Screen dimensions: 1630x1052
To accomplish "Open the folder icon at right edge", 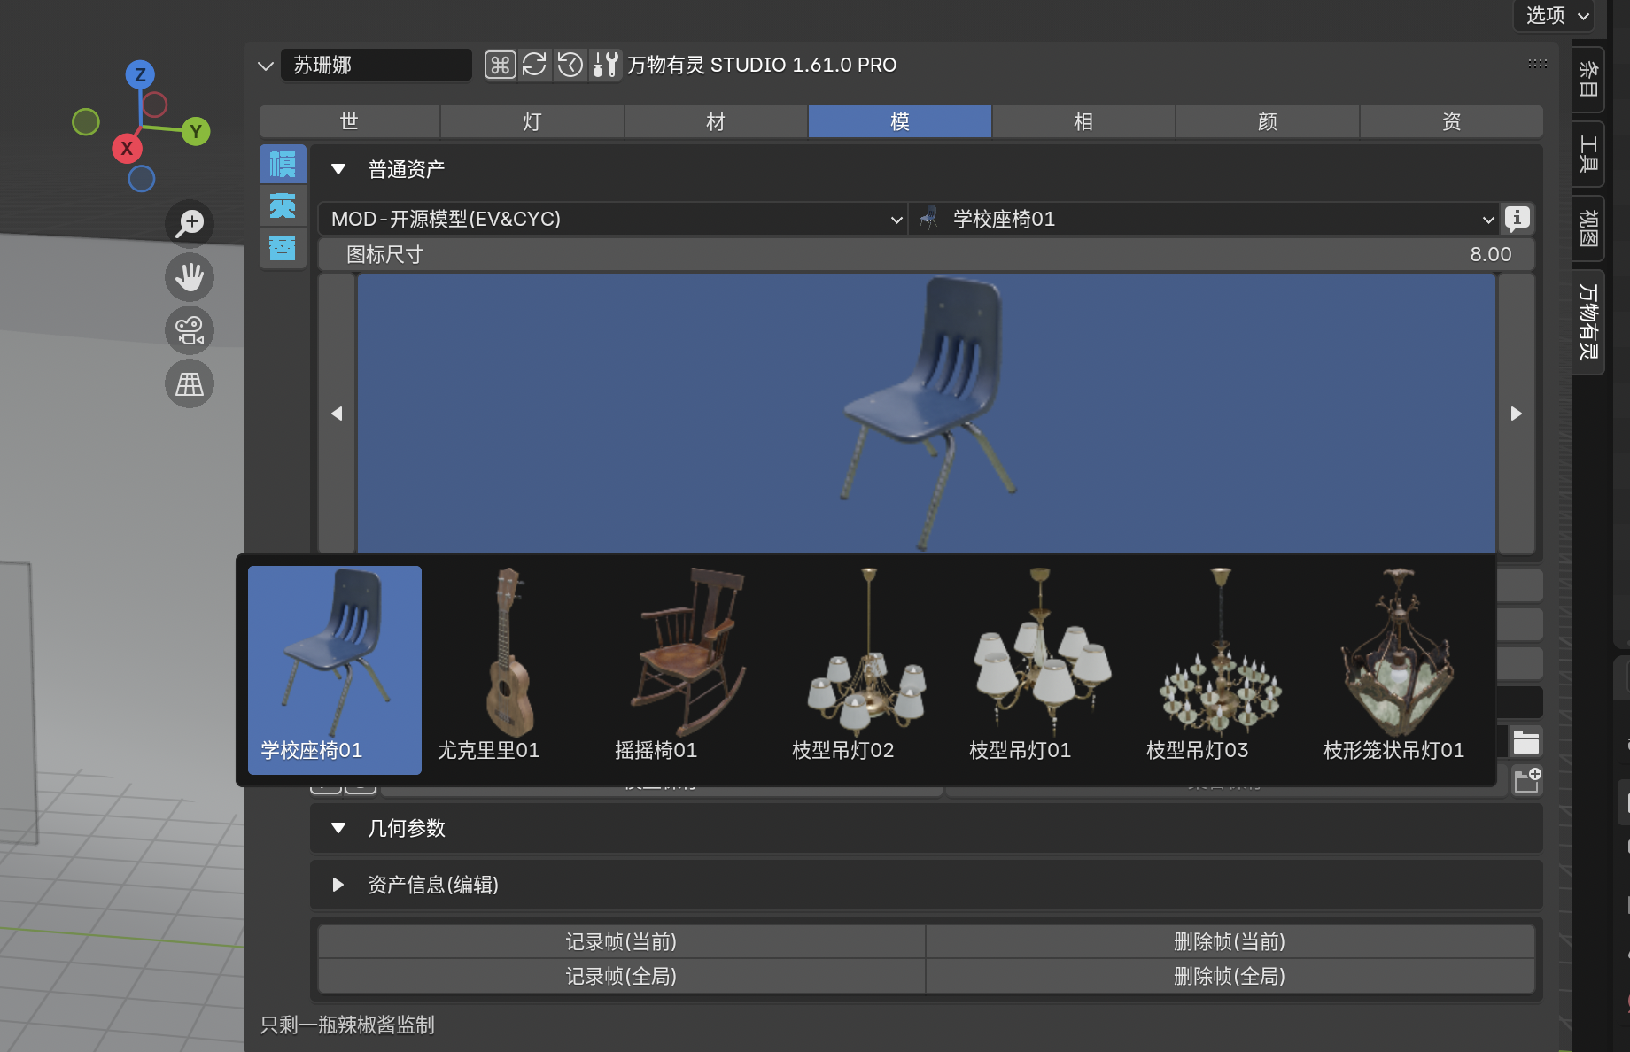I will click(x=1525, y=742).
